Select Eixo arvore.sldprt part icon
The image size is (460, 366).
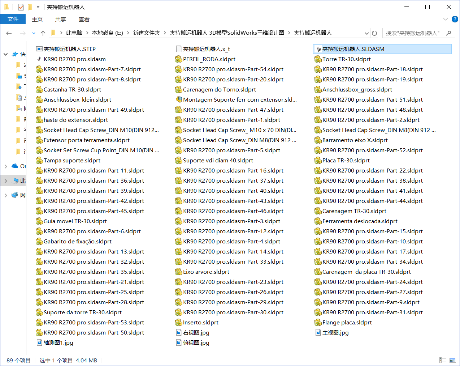179,272
